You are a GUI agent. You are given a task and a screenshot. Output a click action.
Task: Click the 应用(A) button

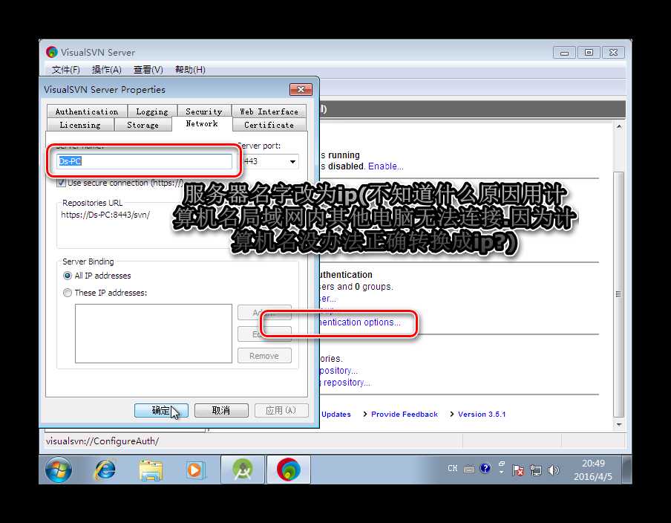[281, 410]
